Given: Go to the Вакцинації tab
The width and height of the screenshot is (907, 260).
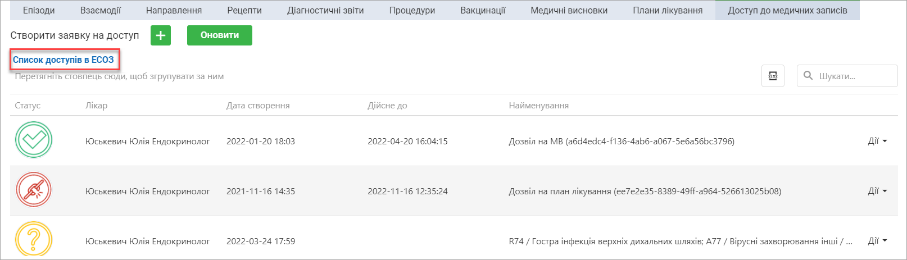Looking at the screenshot, I should [483, 10].
